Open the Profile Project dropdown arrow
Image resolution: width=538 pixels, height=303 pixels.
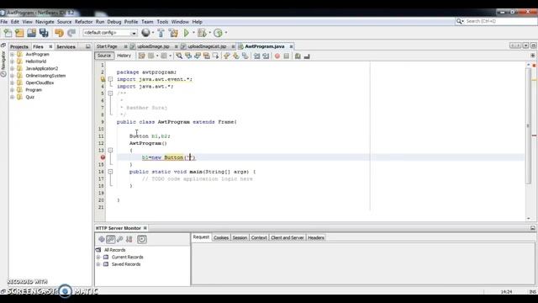(226, 33)
